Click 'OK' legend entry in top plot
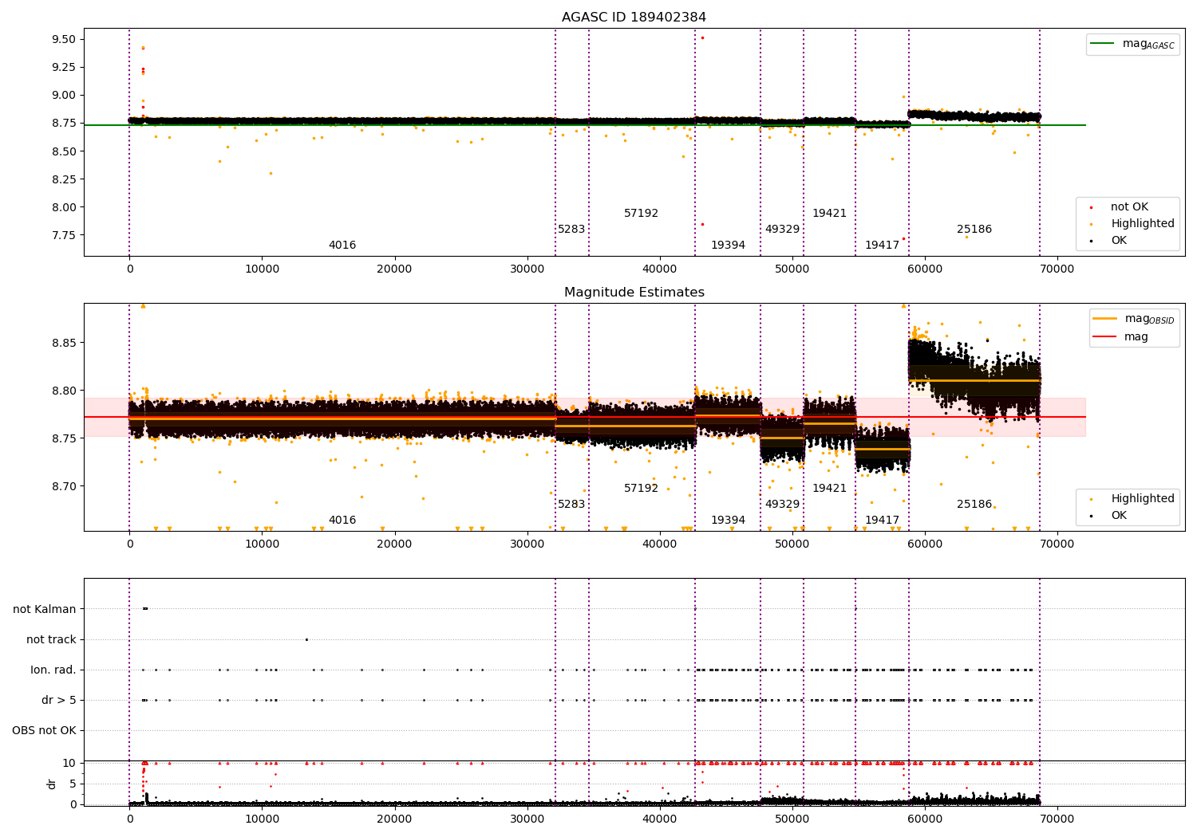The height and width of the screenshot is (837, 1197). (x=1119, y=241)
